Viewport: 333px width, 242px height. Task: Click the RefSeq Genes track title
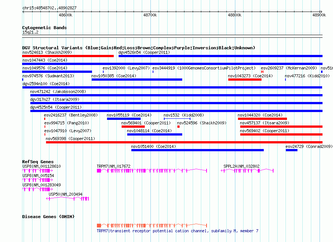click(38, 162)
